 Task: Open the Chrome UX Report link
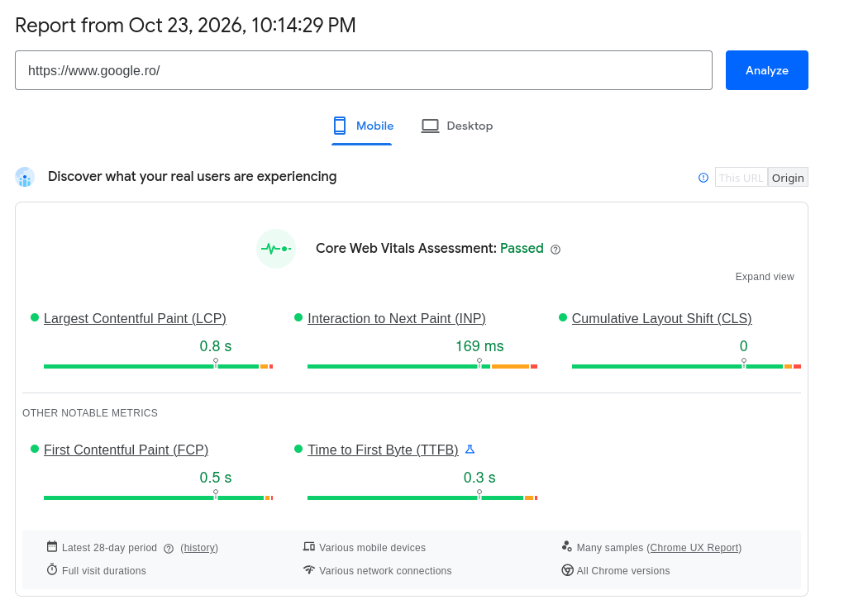tap(694, 548)
